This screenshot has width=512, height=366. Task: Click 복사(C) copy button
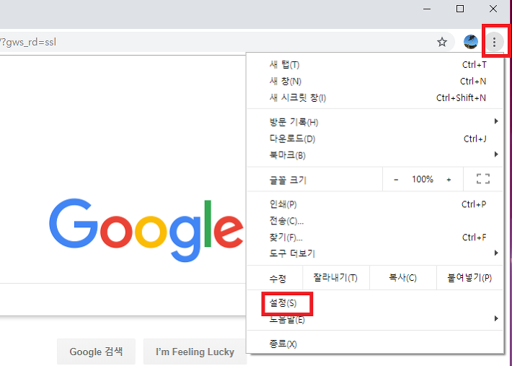(x=402, y=278)
